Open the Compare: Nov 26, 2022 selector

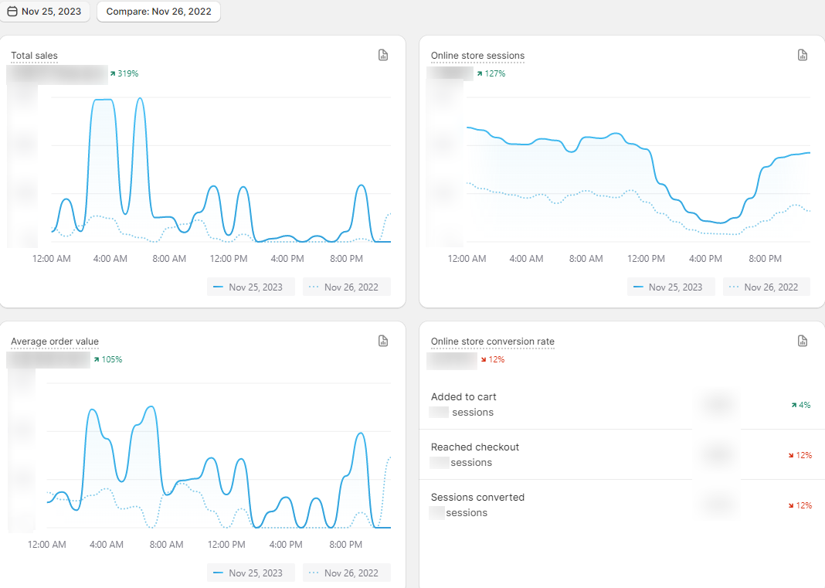[158, 12]
